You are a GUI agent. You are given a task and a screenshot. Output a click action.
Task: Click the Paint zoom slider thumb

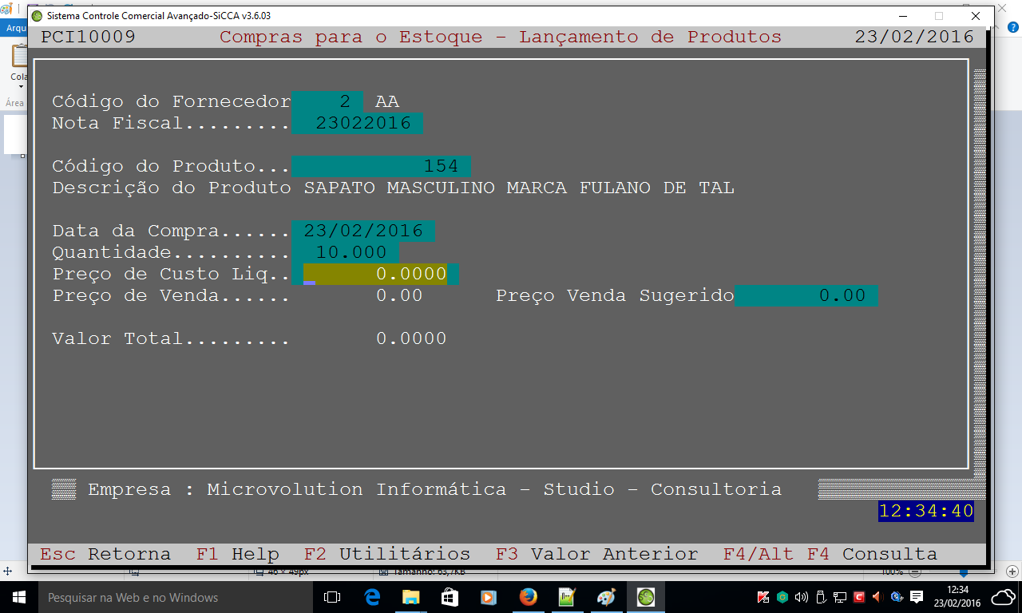[964, 572]
